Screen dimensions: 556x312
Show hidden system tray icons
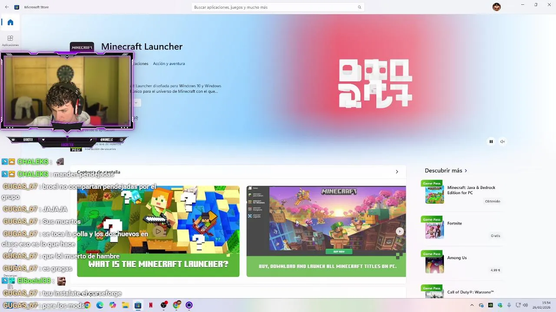click(x=472, y=305)
